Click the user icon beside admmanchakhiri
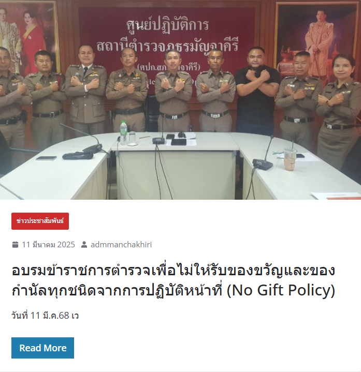Screen dimensions: 361x372 (x=84, y=244)
